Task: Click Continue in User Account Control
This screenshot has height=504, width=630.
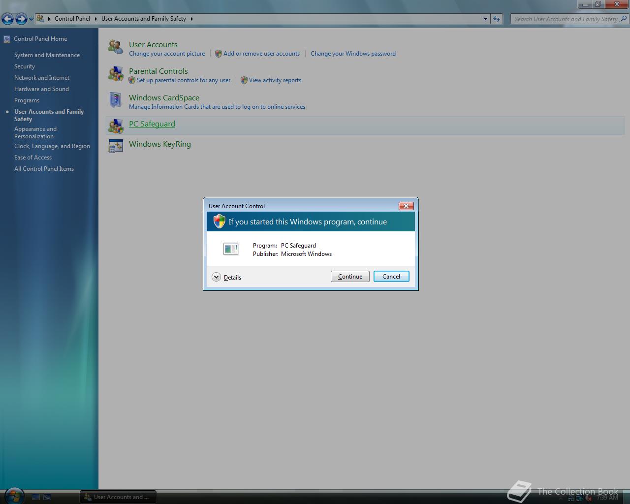Action: [x=350, y=277]
